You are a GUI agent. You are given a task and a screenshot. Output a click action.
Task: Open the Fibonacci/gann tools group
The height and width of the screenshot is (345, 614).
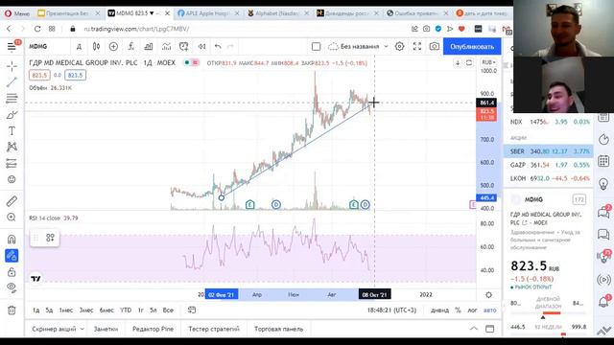click(x=12, y=98)
